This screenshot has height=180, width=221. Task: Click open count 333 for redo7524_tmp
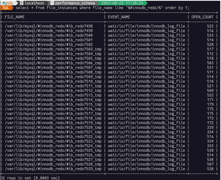(210, 146)
